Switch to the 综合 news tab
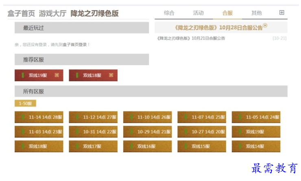Viewport: 301px width, 181px height. pos(169,13)
